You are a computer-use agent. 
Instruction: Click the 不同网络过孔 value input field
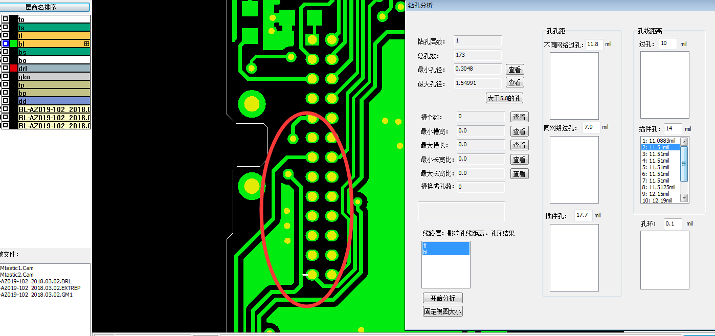pyautogui.click(x=594, y=44)
